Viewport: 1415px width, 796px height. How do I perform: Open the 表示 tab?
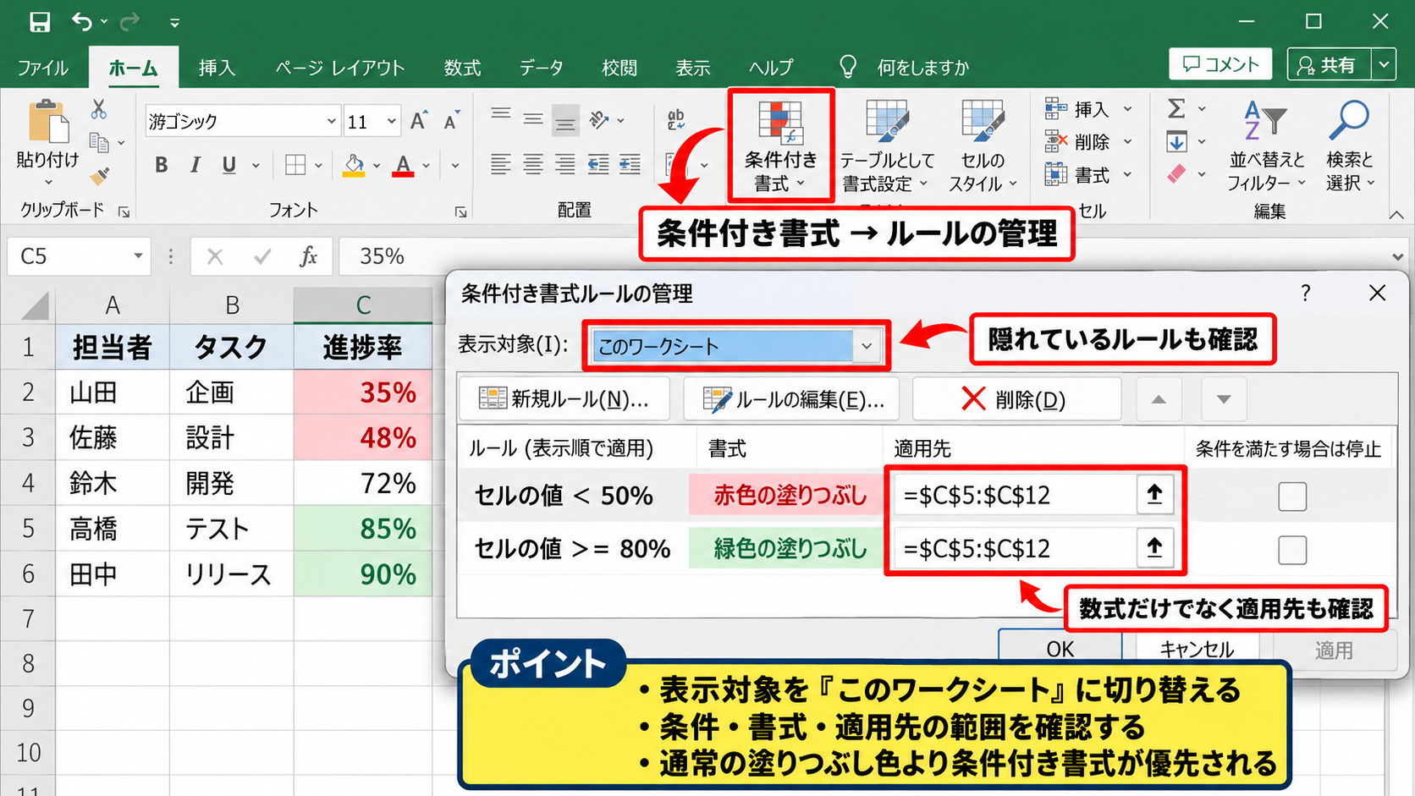693,68
